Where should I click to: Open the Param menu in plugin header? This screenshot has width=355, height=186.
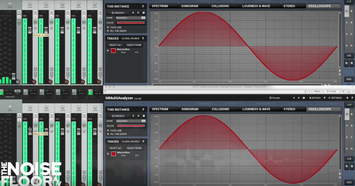click(317, 91)
